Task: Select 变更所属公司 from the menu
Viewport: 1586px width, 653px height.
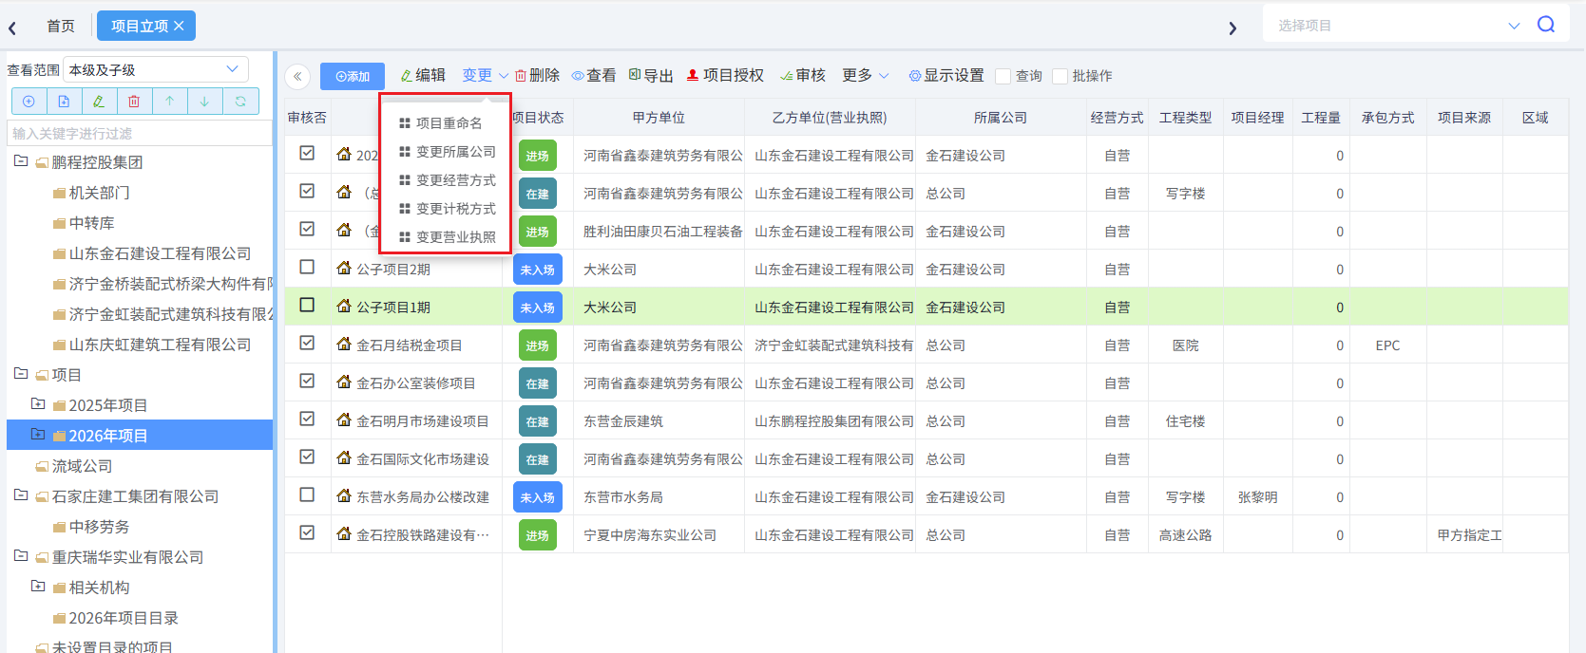Action: click(x=455, y=152)
